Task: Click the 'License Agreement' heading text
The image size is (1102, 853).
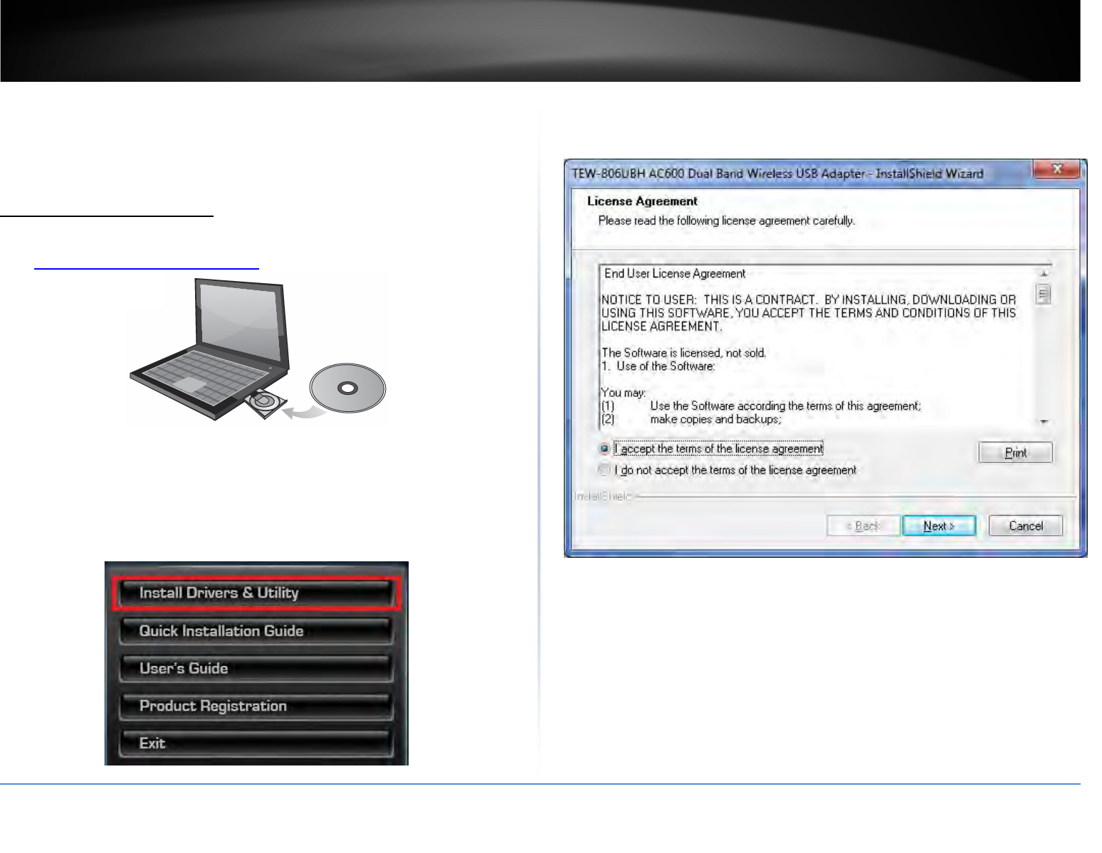Action: (642, 201)
